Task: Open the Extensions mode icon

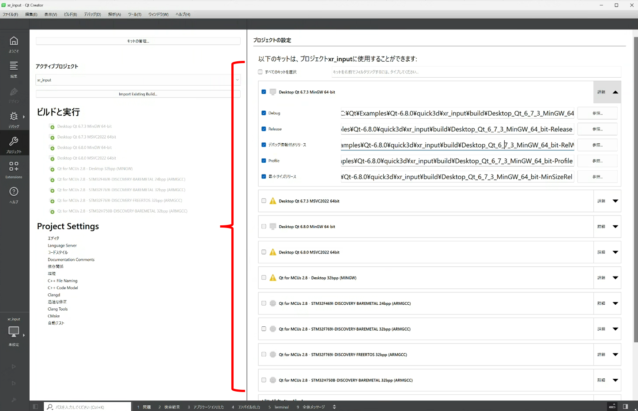Action: click(14, 169)
